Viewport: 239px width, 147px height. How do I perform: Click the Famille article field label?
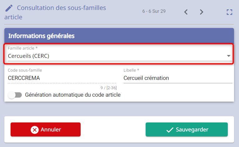pyautogui.click(x=23, y=48)
